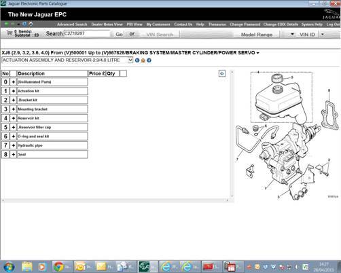Go to the previous section arrow
The image size is (341, 273).
[x=137, y=60]
